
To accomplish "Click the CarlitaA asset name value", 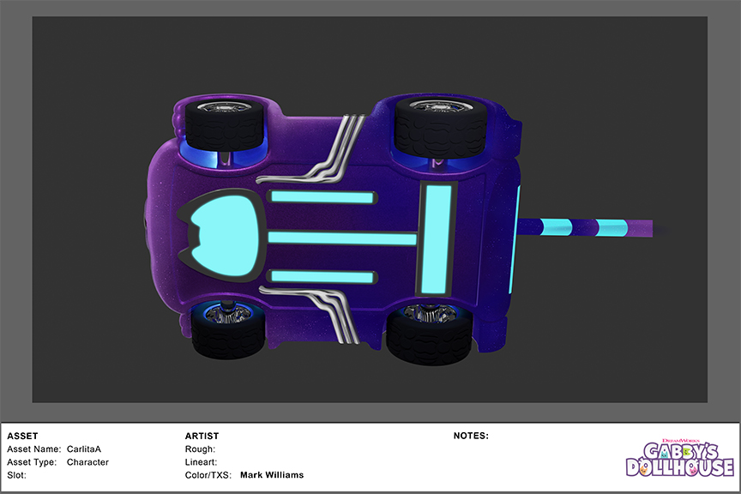I will (84, 449).
